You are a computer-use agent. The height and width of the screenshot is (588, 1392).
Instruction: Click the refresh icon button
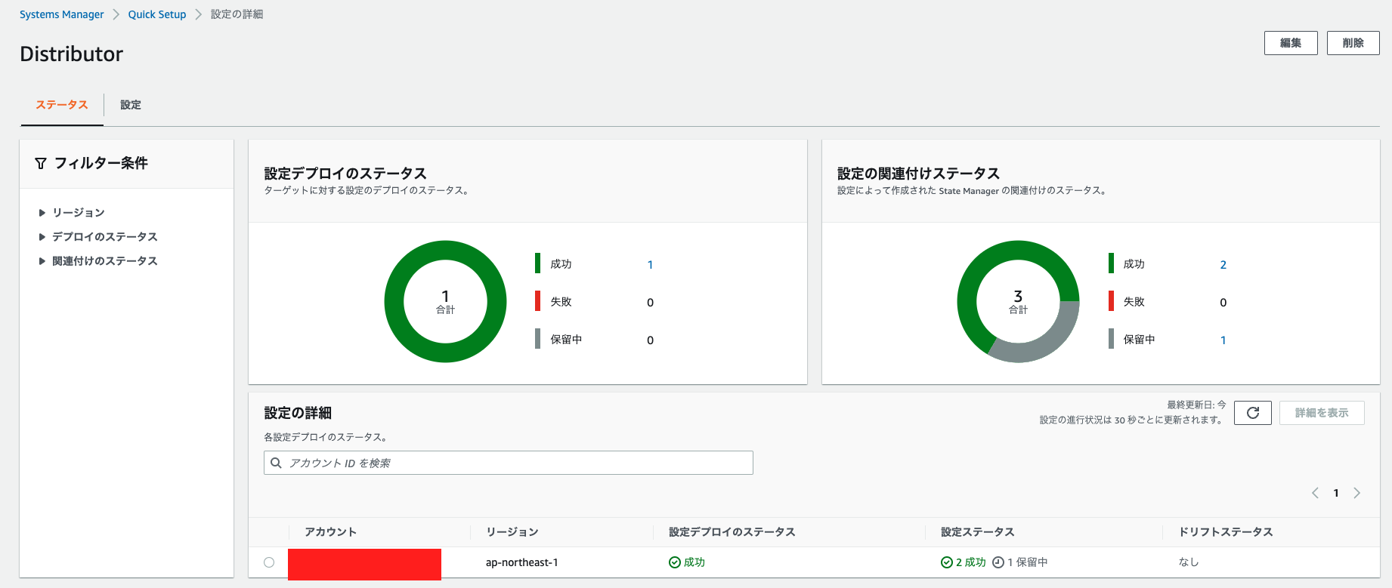pyautogui.click(x=1252, y=413)
